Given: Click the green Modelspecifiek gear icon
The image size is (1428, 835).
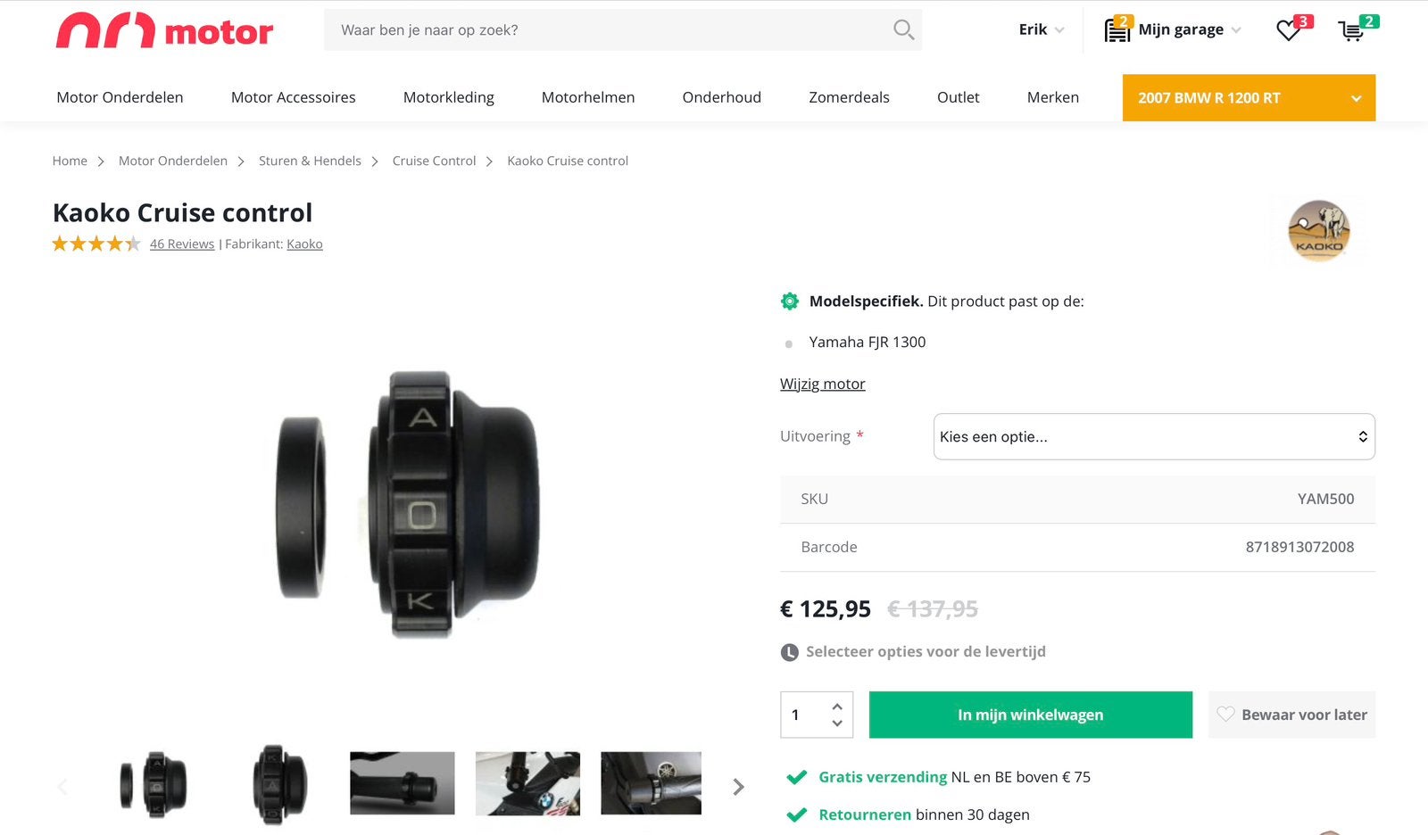Looking at the screenshot, I should [x=790, y=302].
